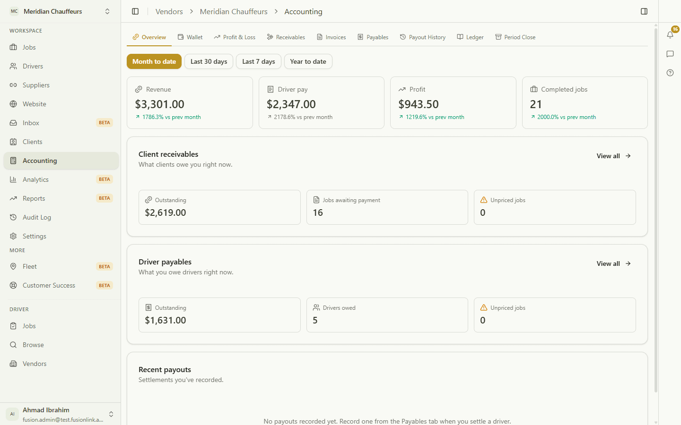Toggle the right side panel icon

click(644, 11)
